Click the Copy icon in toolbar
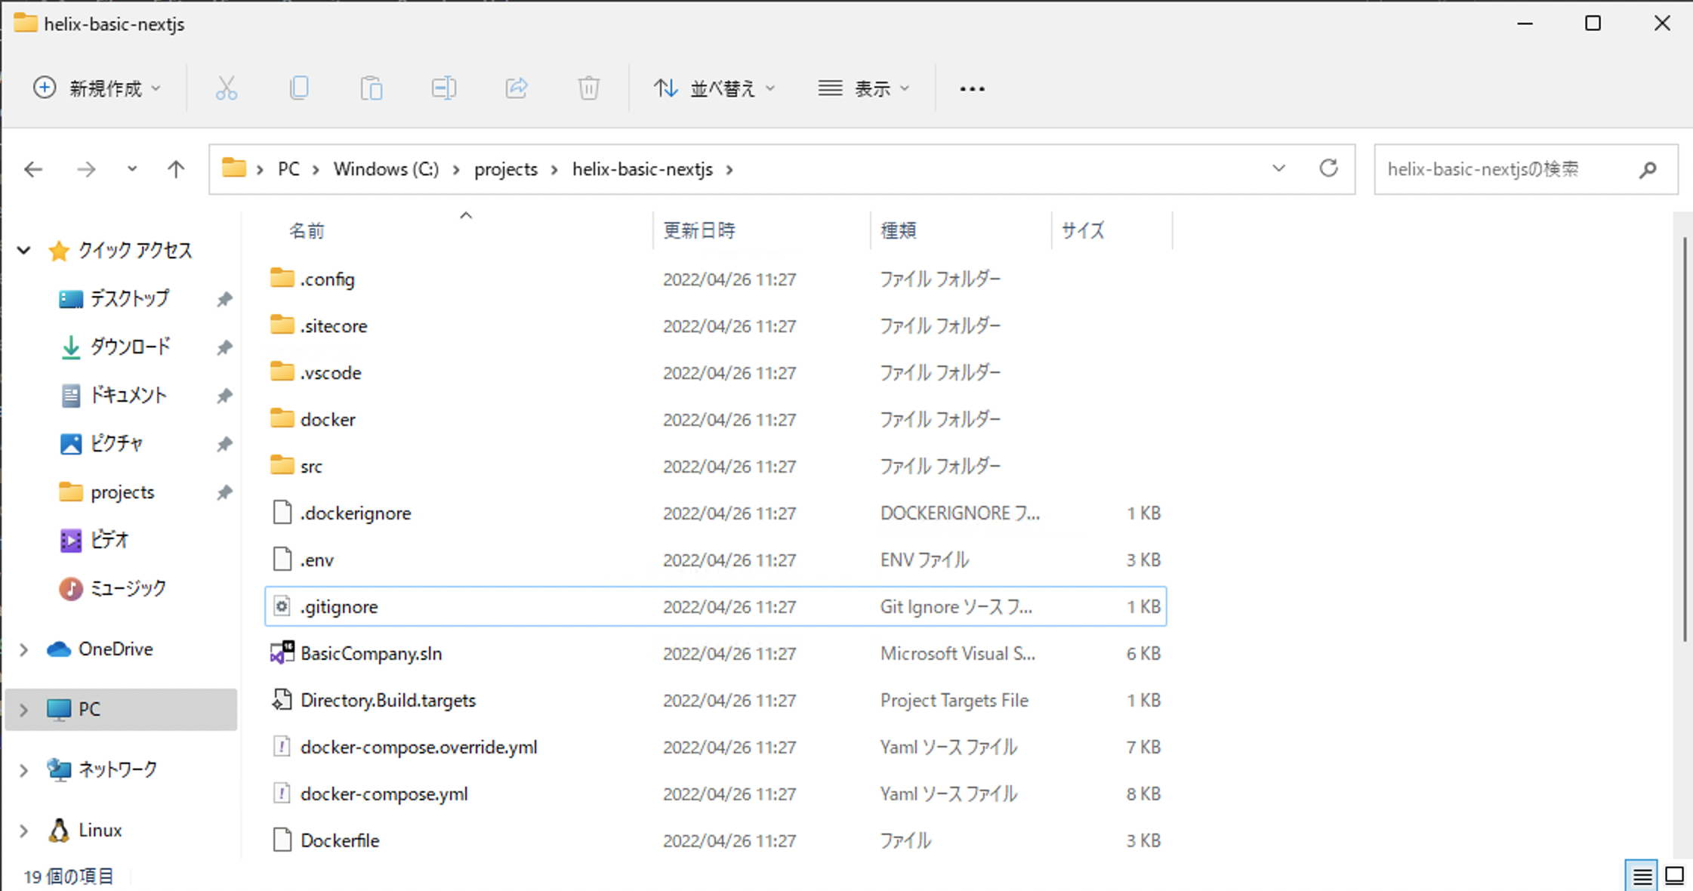1693x891 pixels. click(x=299, y=88)
